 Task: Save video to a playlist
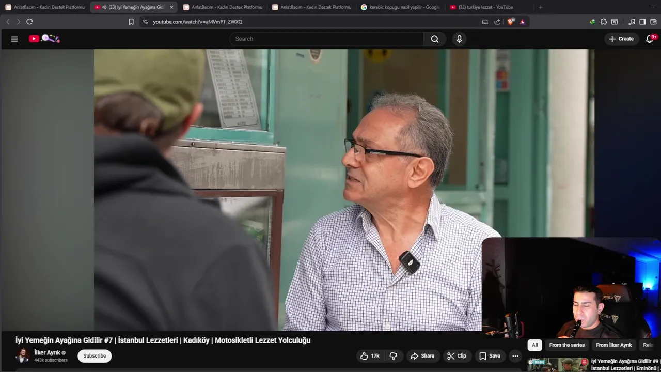pyautogui.click(x=490, y=356)
